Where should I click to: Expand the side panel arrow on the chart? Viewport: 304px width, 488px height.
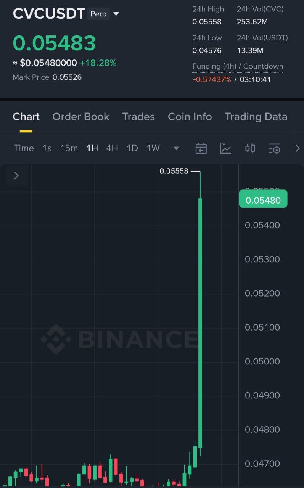pos(16,176)
